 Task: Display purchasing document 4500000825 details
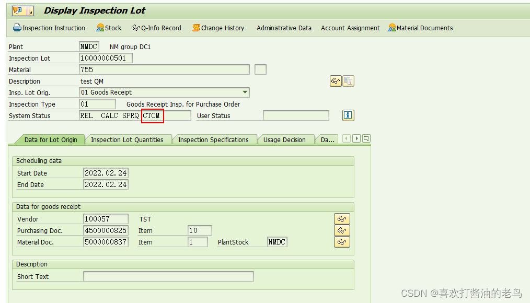click(x=342, y=230)
